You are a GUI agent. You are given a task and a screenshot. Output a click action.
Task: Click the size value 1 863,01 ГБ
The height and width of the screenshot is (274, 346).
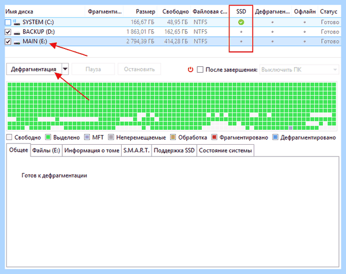[x=140, y=32]
